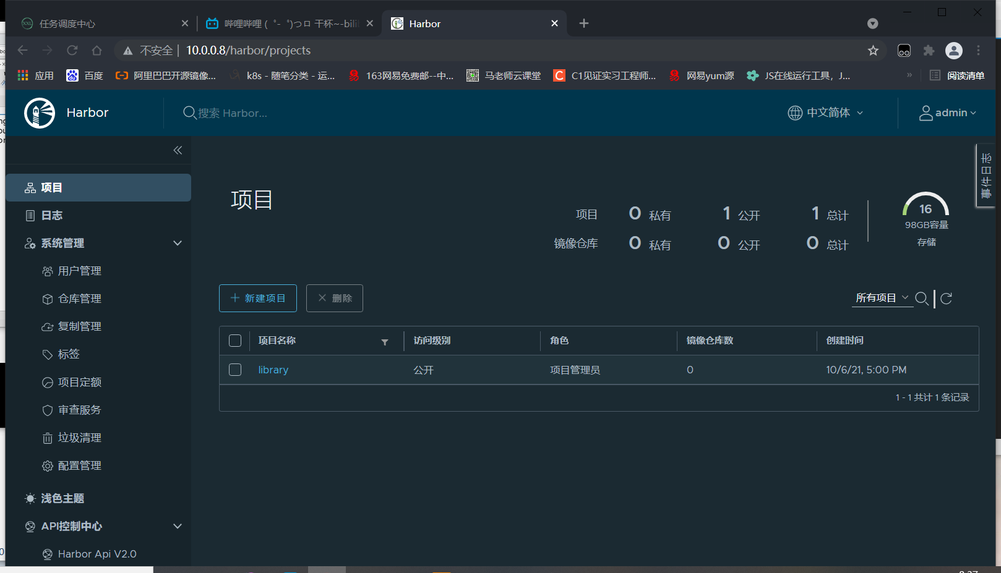
Task: Click the browser back arrow
Action: click(23, 50)
